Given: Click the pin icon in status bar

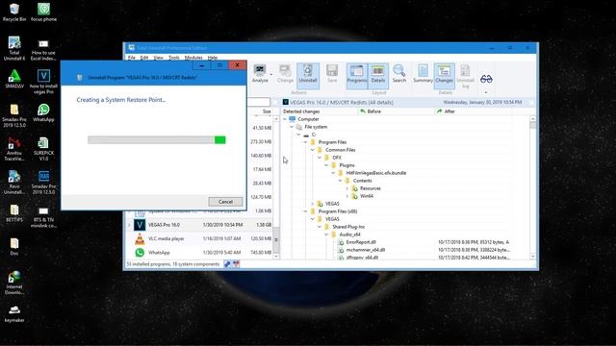Looking at the screenshot, I should click(227, 264).
